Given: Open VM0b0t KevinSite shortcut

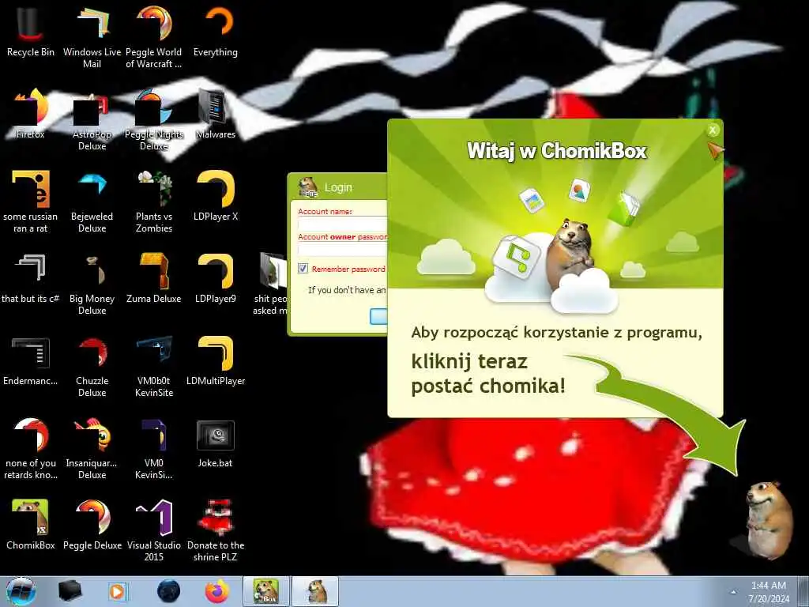Looking at the screenshot, I should pyautogui.click(x=154, y=367).
